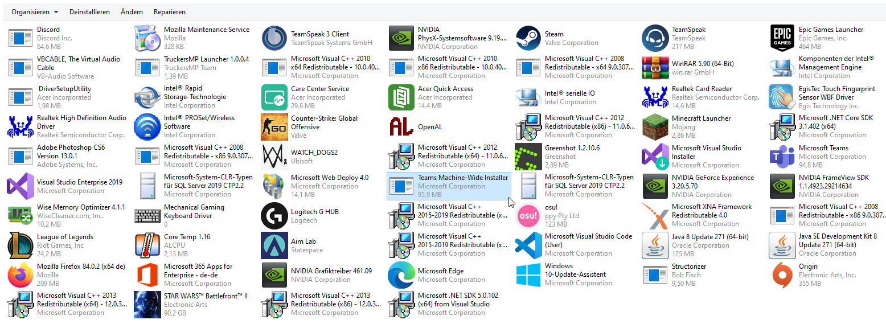Screen dimensions: 886x332
Task: Select the Intel PROSet/Wireless Software icon
Action: (147, 127)
